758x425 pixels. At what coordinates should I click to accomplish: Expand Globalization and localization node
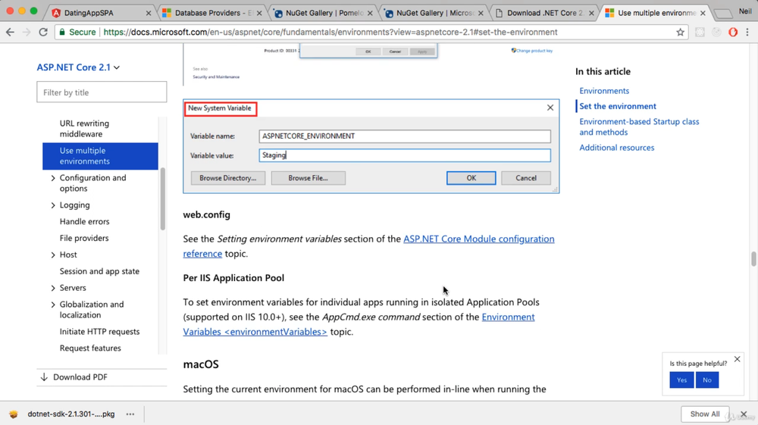click(x=53, y=305)
